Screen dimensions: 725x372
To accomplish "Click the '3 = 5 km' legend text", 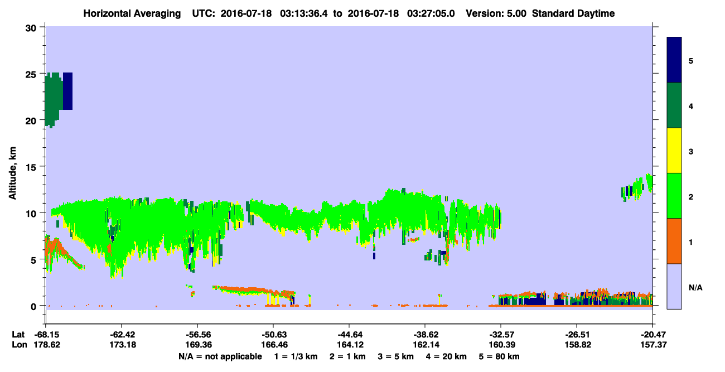I will point(396,356).
